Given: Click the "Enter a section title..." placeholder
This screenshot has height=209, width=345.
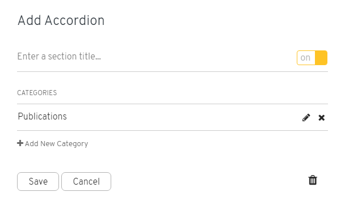Looking at the screenshot, I should pos(59,57).
